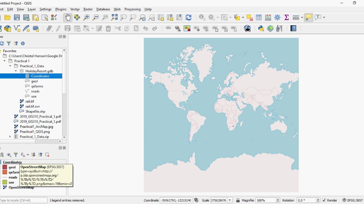Viewport: 364px width, 204px height.
Task: Open the Select Features tool dropdown arrow
Action: (230, 18)
